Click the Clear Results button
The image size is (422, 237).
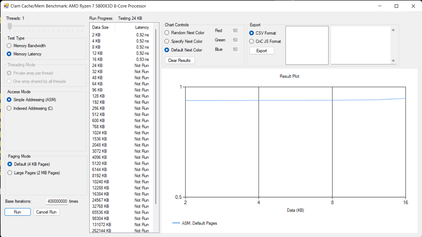(180, 60)
